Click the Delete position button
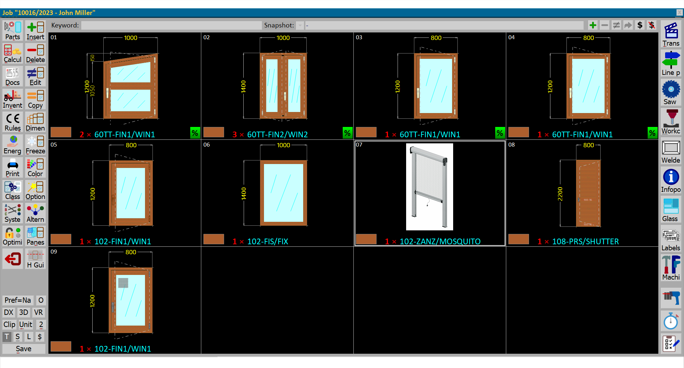Screen dimensions: 684x368 tap(35, 53)
